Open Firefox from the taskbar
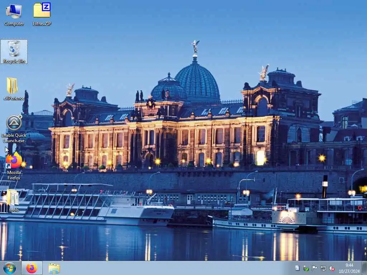 [32, 268]
